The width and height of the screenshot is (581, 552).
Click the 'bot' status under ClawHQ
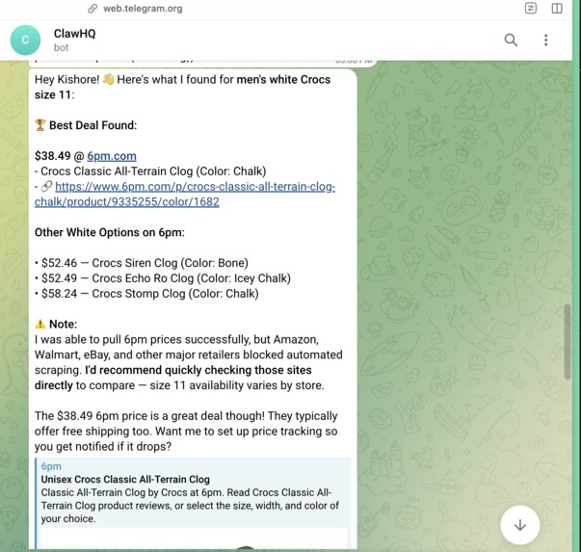(61, 48)
